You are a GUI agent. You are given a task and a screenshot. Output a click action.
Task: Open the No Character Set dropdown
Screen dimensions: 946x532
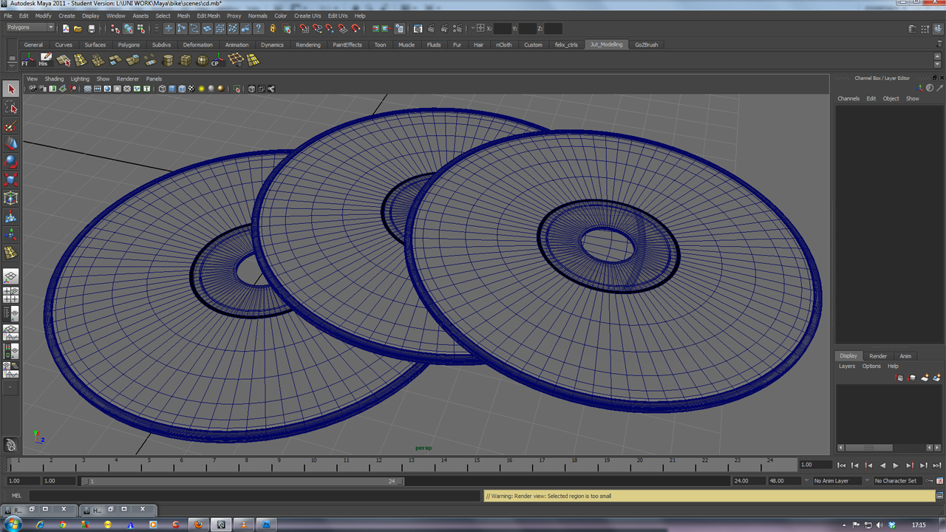tap(899, 481)
